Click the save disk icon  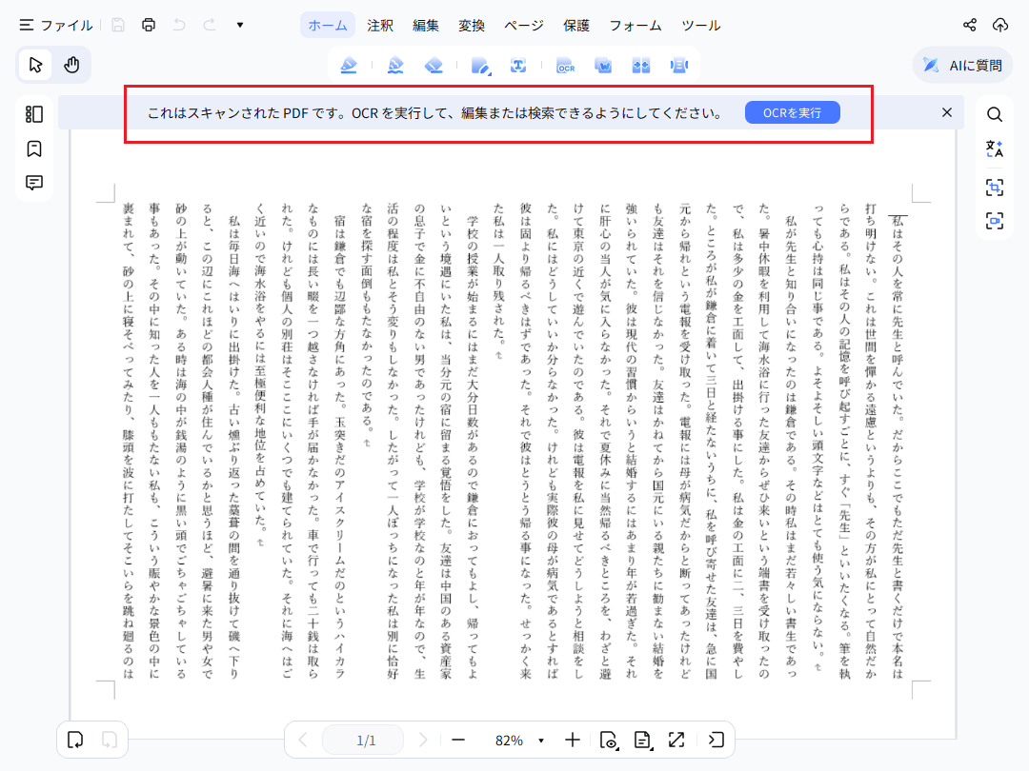coord(118,25)
